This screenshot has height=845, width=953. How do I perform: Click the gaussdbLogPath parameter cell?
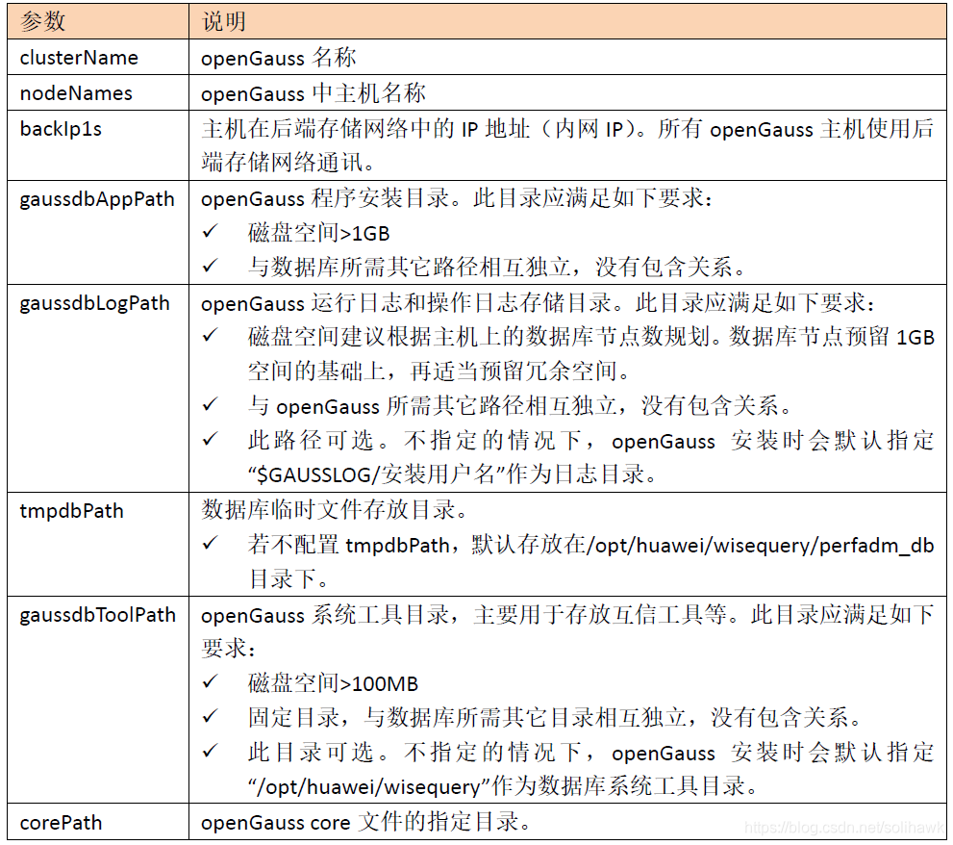click(x=98, y=388)
